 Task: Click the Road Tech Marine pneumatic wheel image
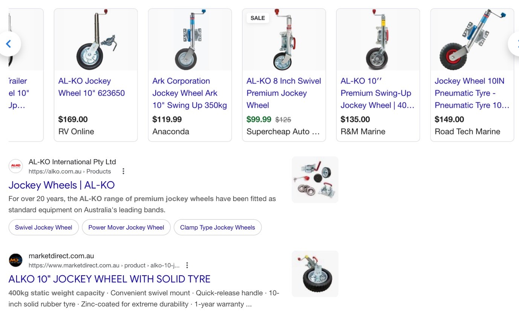(x=472, y=40)
